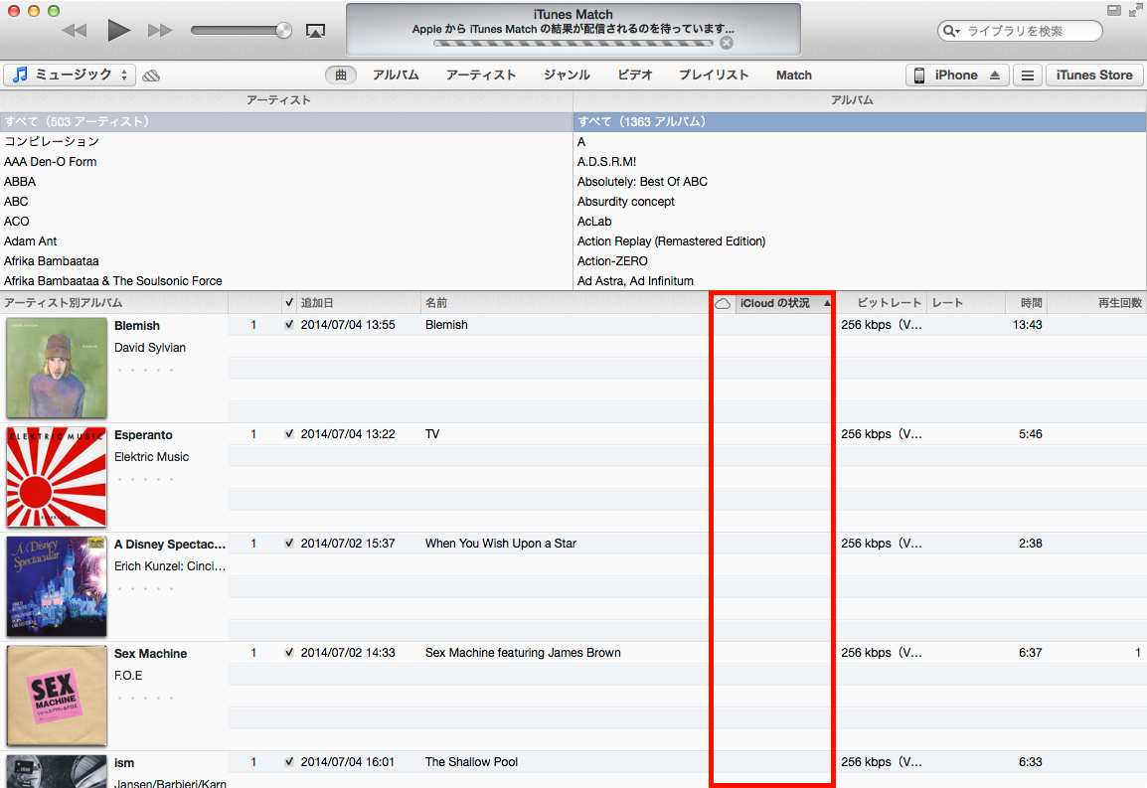Viewport: 1147px width, 788px height.
Task: Sort by レート column header
Action: (963, 303)
